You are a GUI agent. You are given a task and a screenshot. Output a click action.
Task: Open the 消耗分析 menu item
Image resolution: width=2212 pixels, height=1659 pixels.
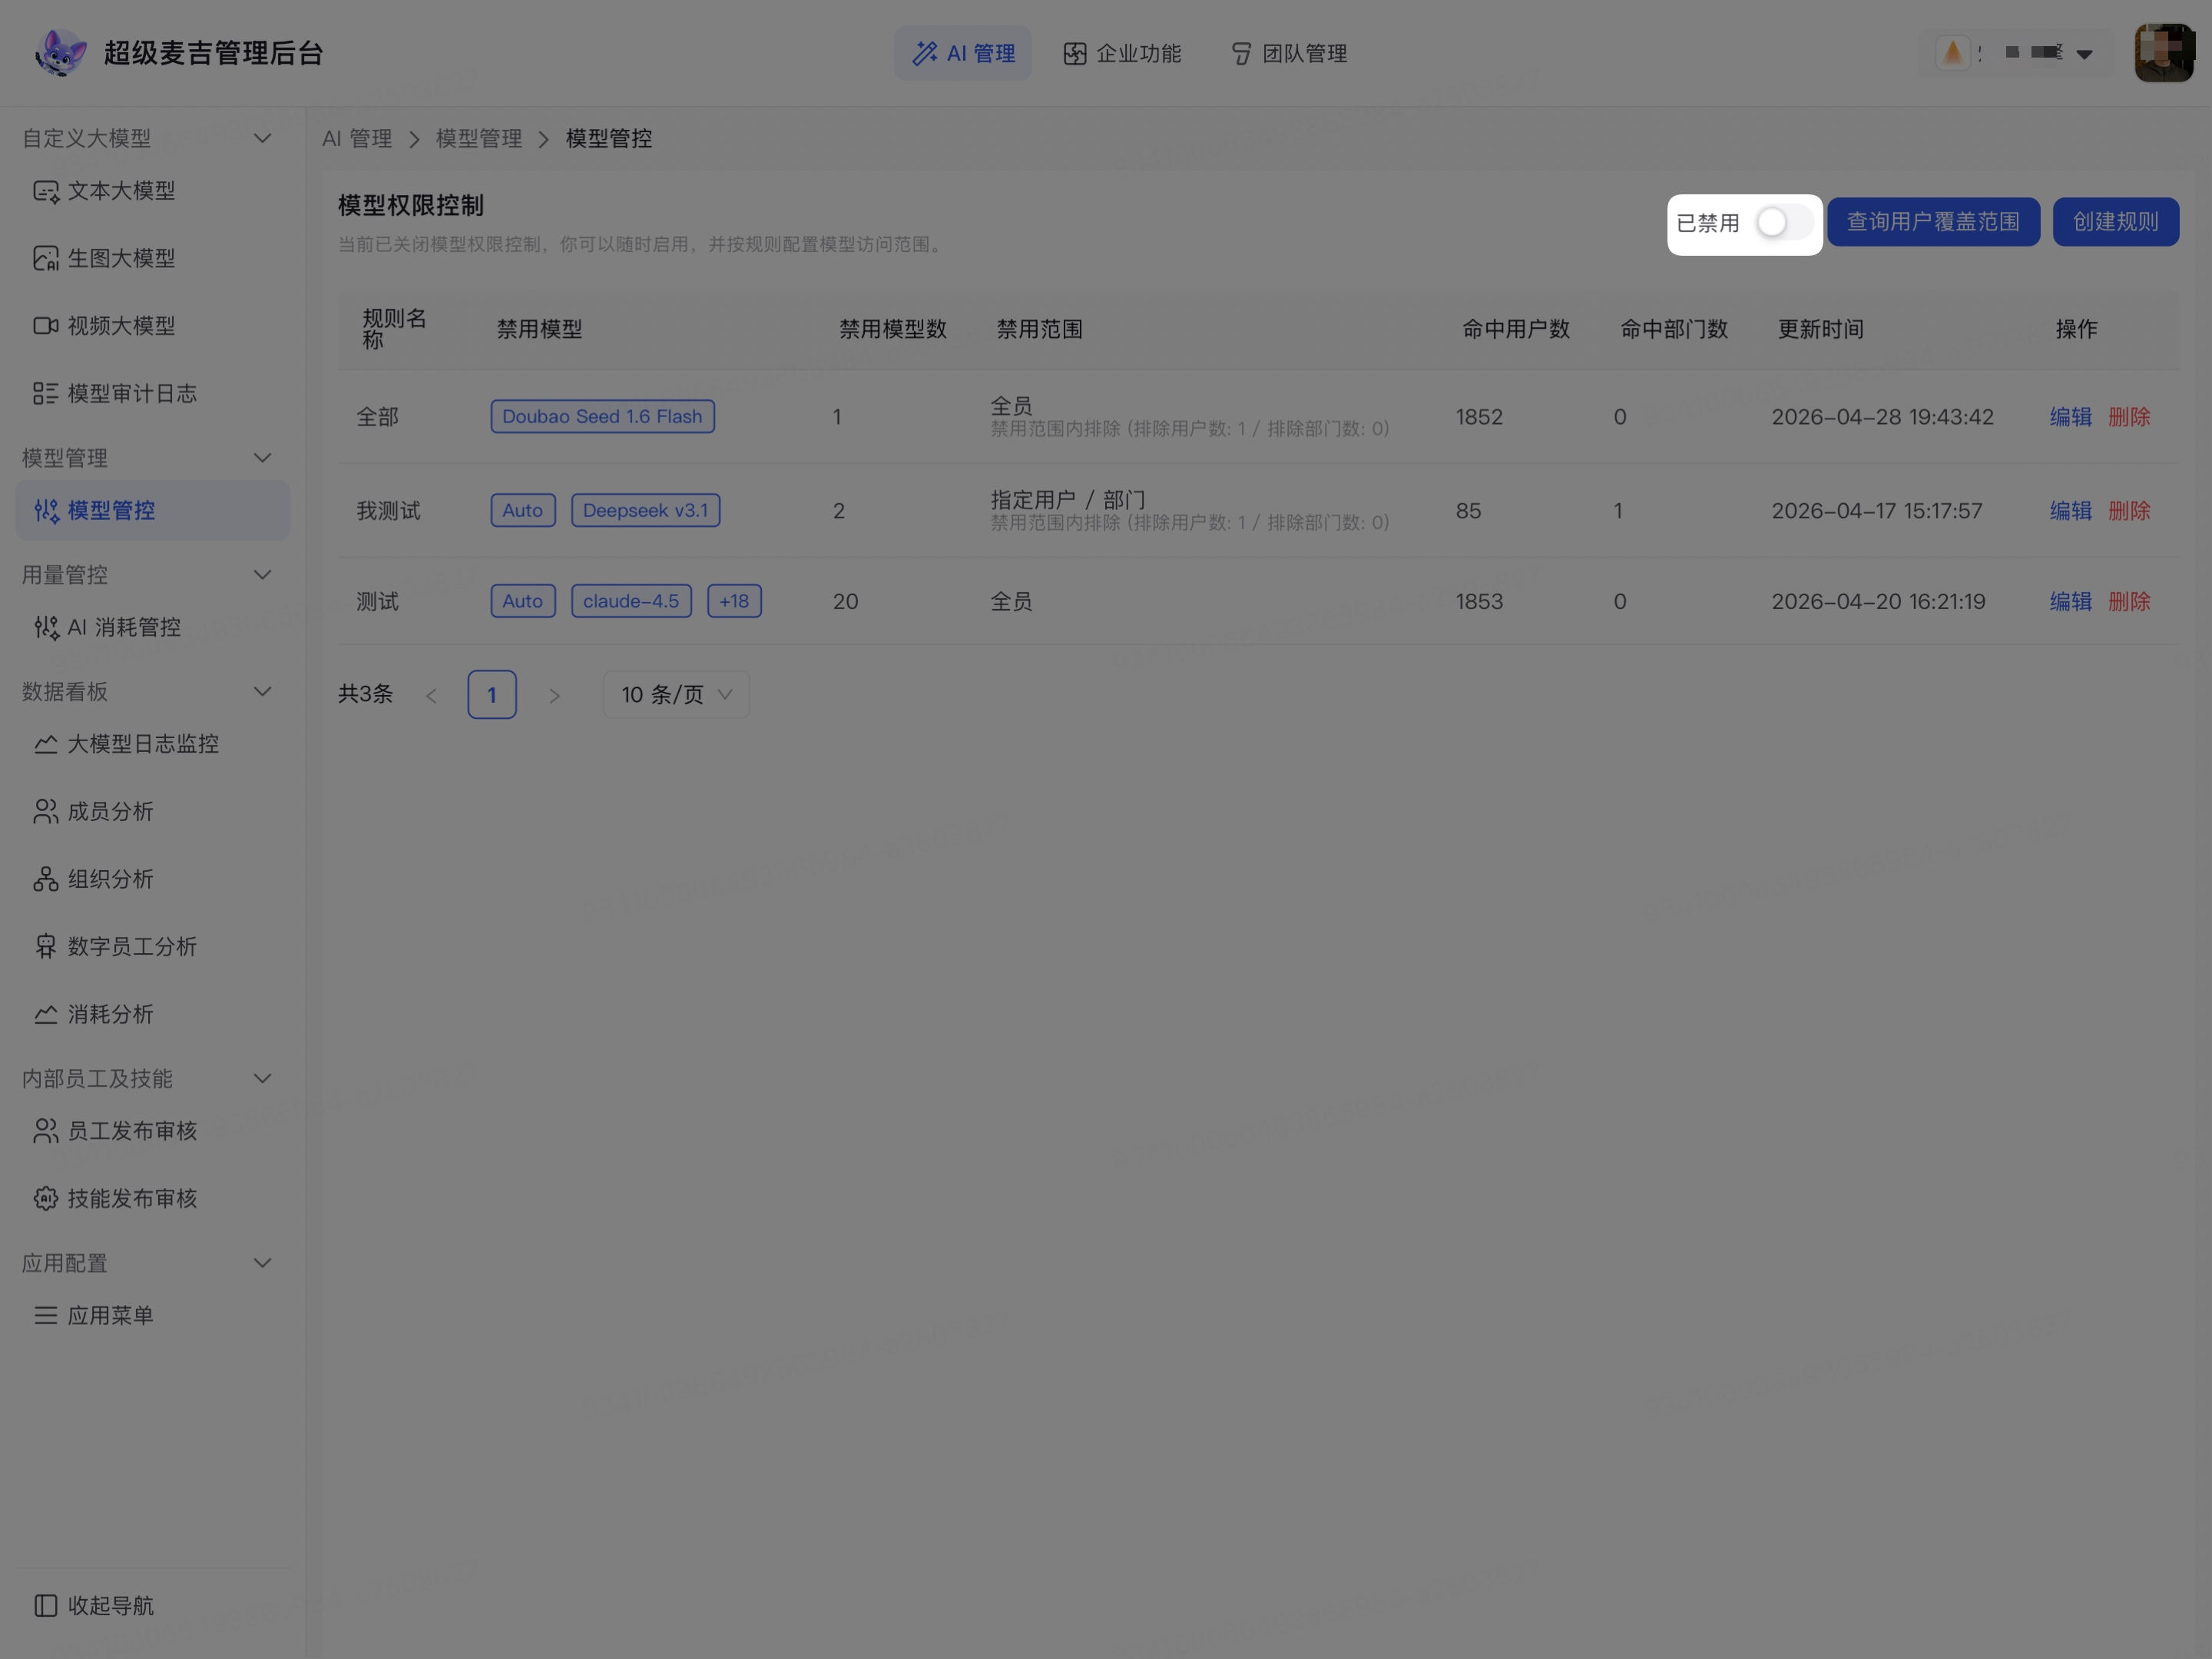[x=152, y=1014]
